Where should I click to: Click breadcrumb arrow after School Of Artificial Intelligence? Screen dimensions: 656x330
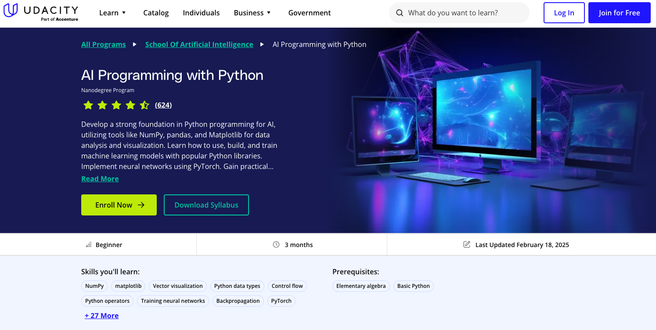pyautogui.click(x=262, y=44)
